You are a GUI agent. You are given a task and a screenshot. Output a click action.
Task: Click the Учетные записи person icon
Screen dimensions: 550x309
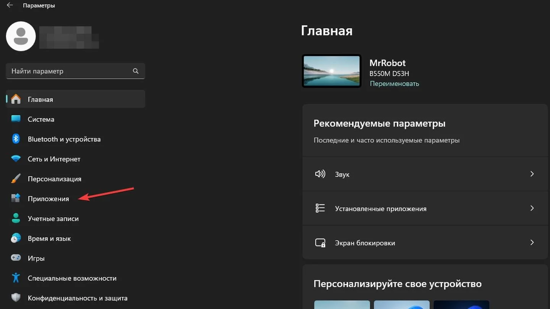point(16,218)
